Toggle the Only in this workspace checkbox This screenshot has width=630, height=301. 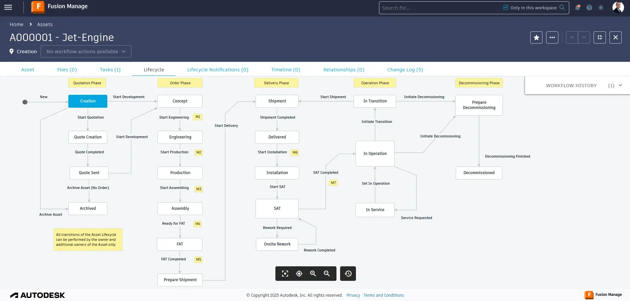pos(506,7)
